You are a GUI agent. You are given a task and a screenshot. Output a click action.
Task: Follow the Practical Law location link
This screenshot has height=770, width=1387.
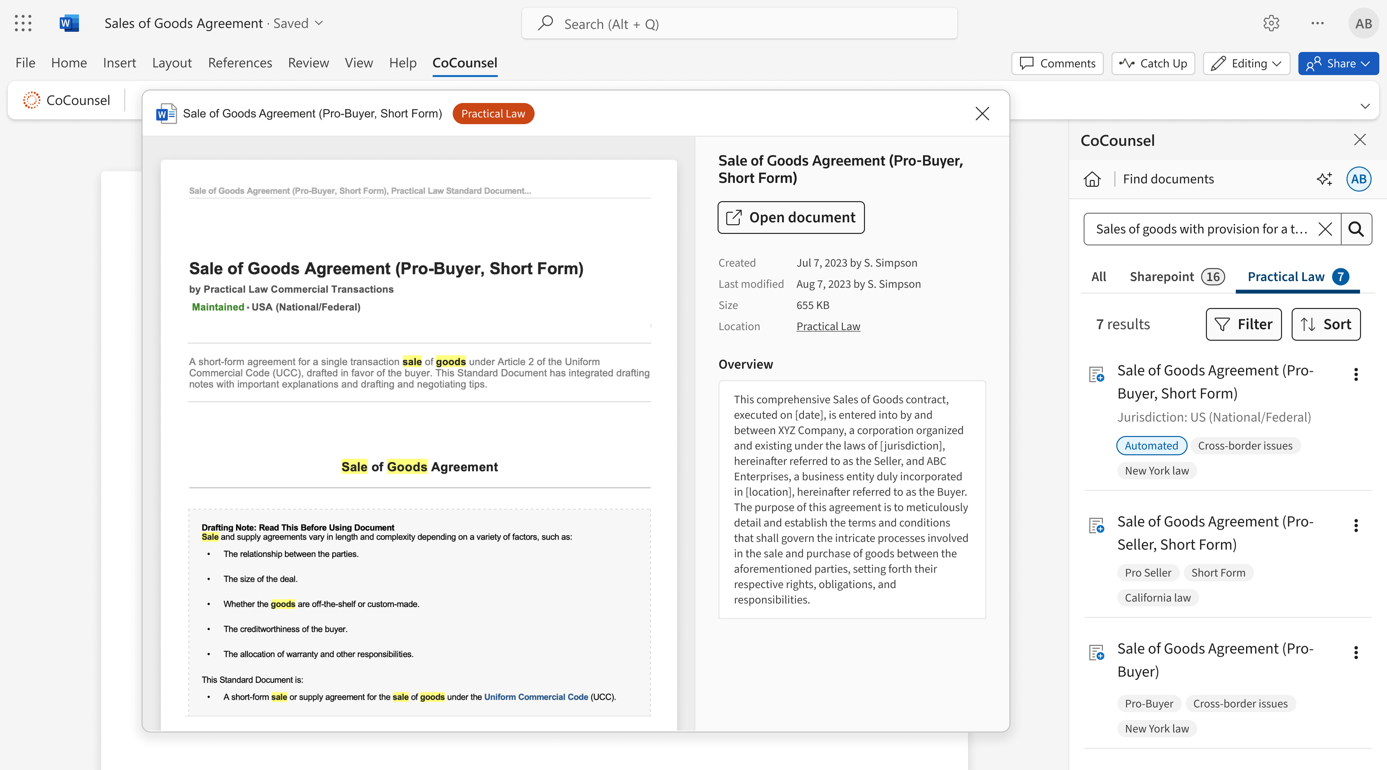[828, 326]
